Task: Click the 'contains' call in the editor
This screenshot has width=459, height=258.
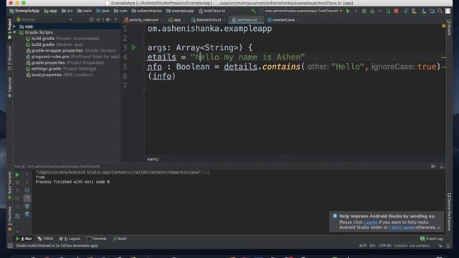Action: (x=281, y=67)
